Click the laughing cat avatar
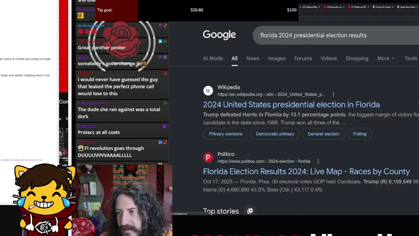 [x=44, y=199]
